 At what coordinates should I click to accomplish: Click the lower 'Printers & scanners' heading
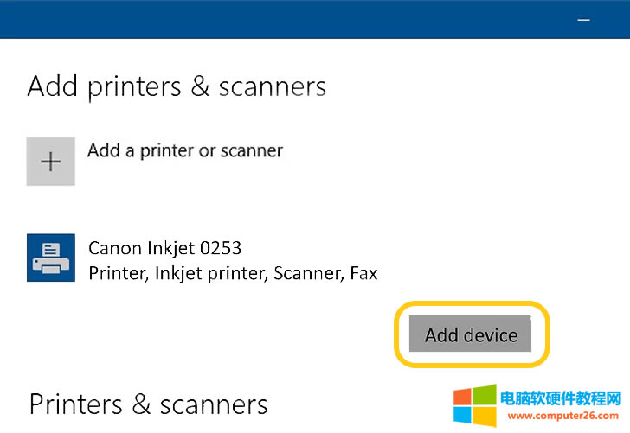(148, 404)
